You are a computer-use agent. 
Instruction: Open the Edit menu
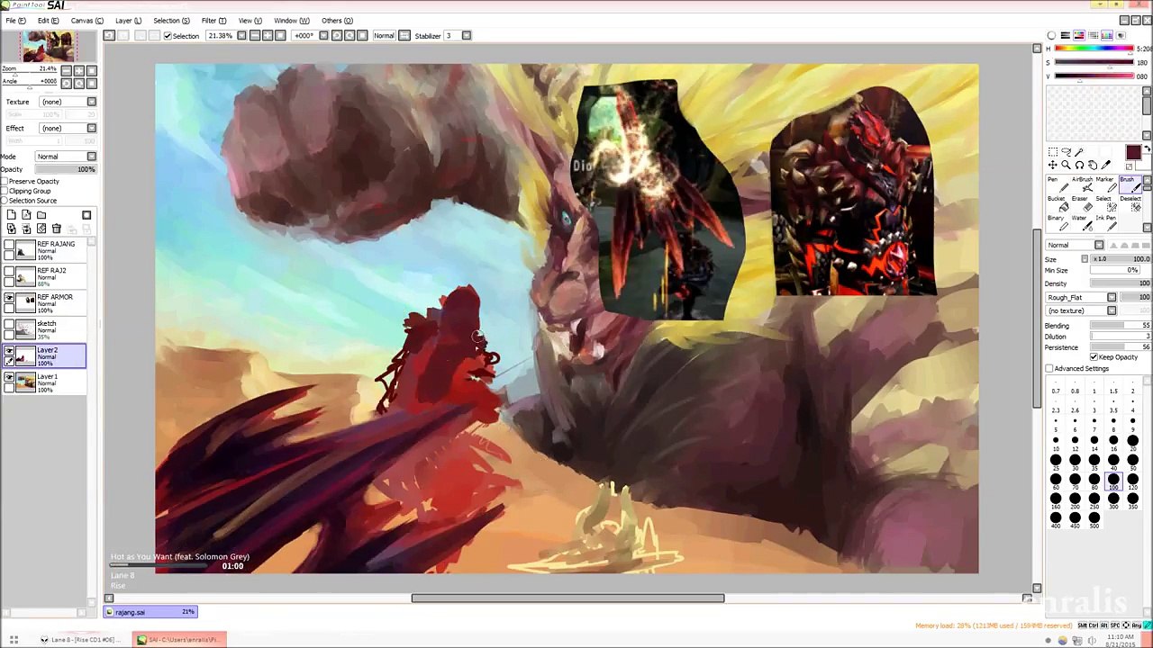click(48, 21)
